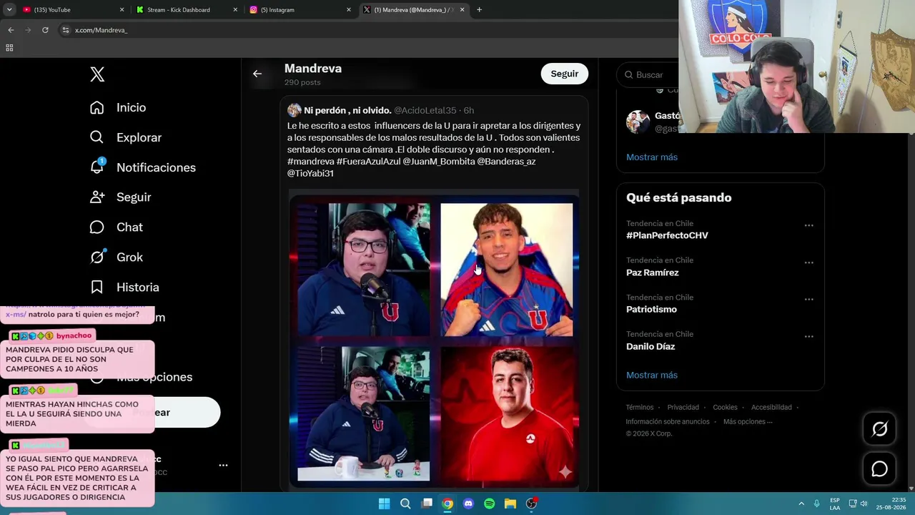Click the AcidoLetal35 post avatar

coord(294,110)
